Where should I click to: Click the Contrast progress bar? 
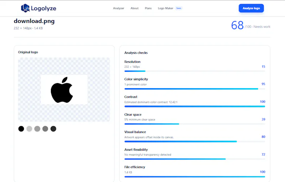click(195, 106)
